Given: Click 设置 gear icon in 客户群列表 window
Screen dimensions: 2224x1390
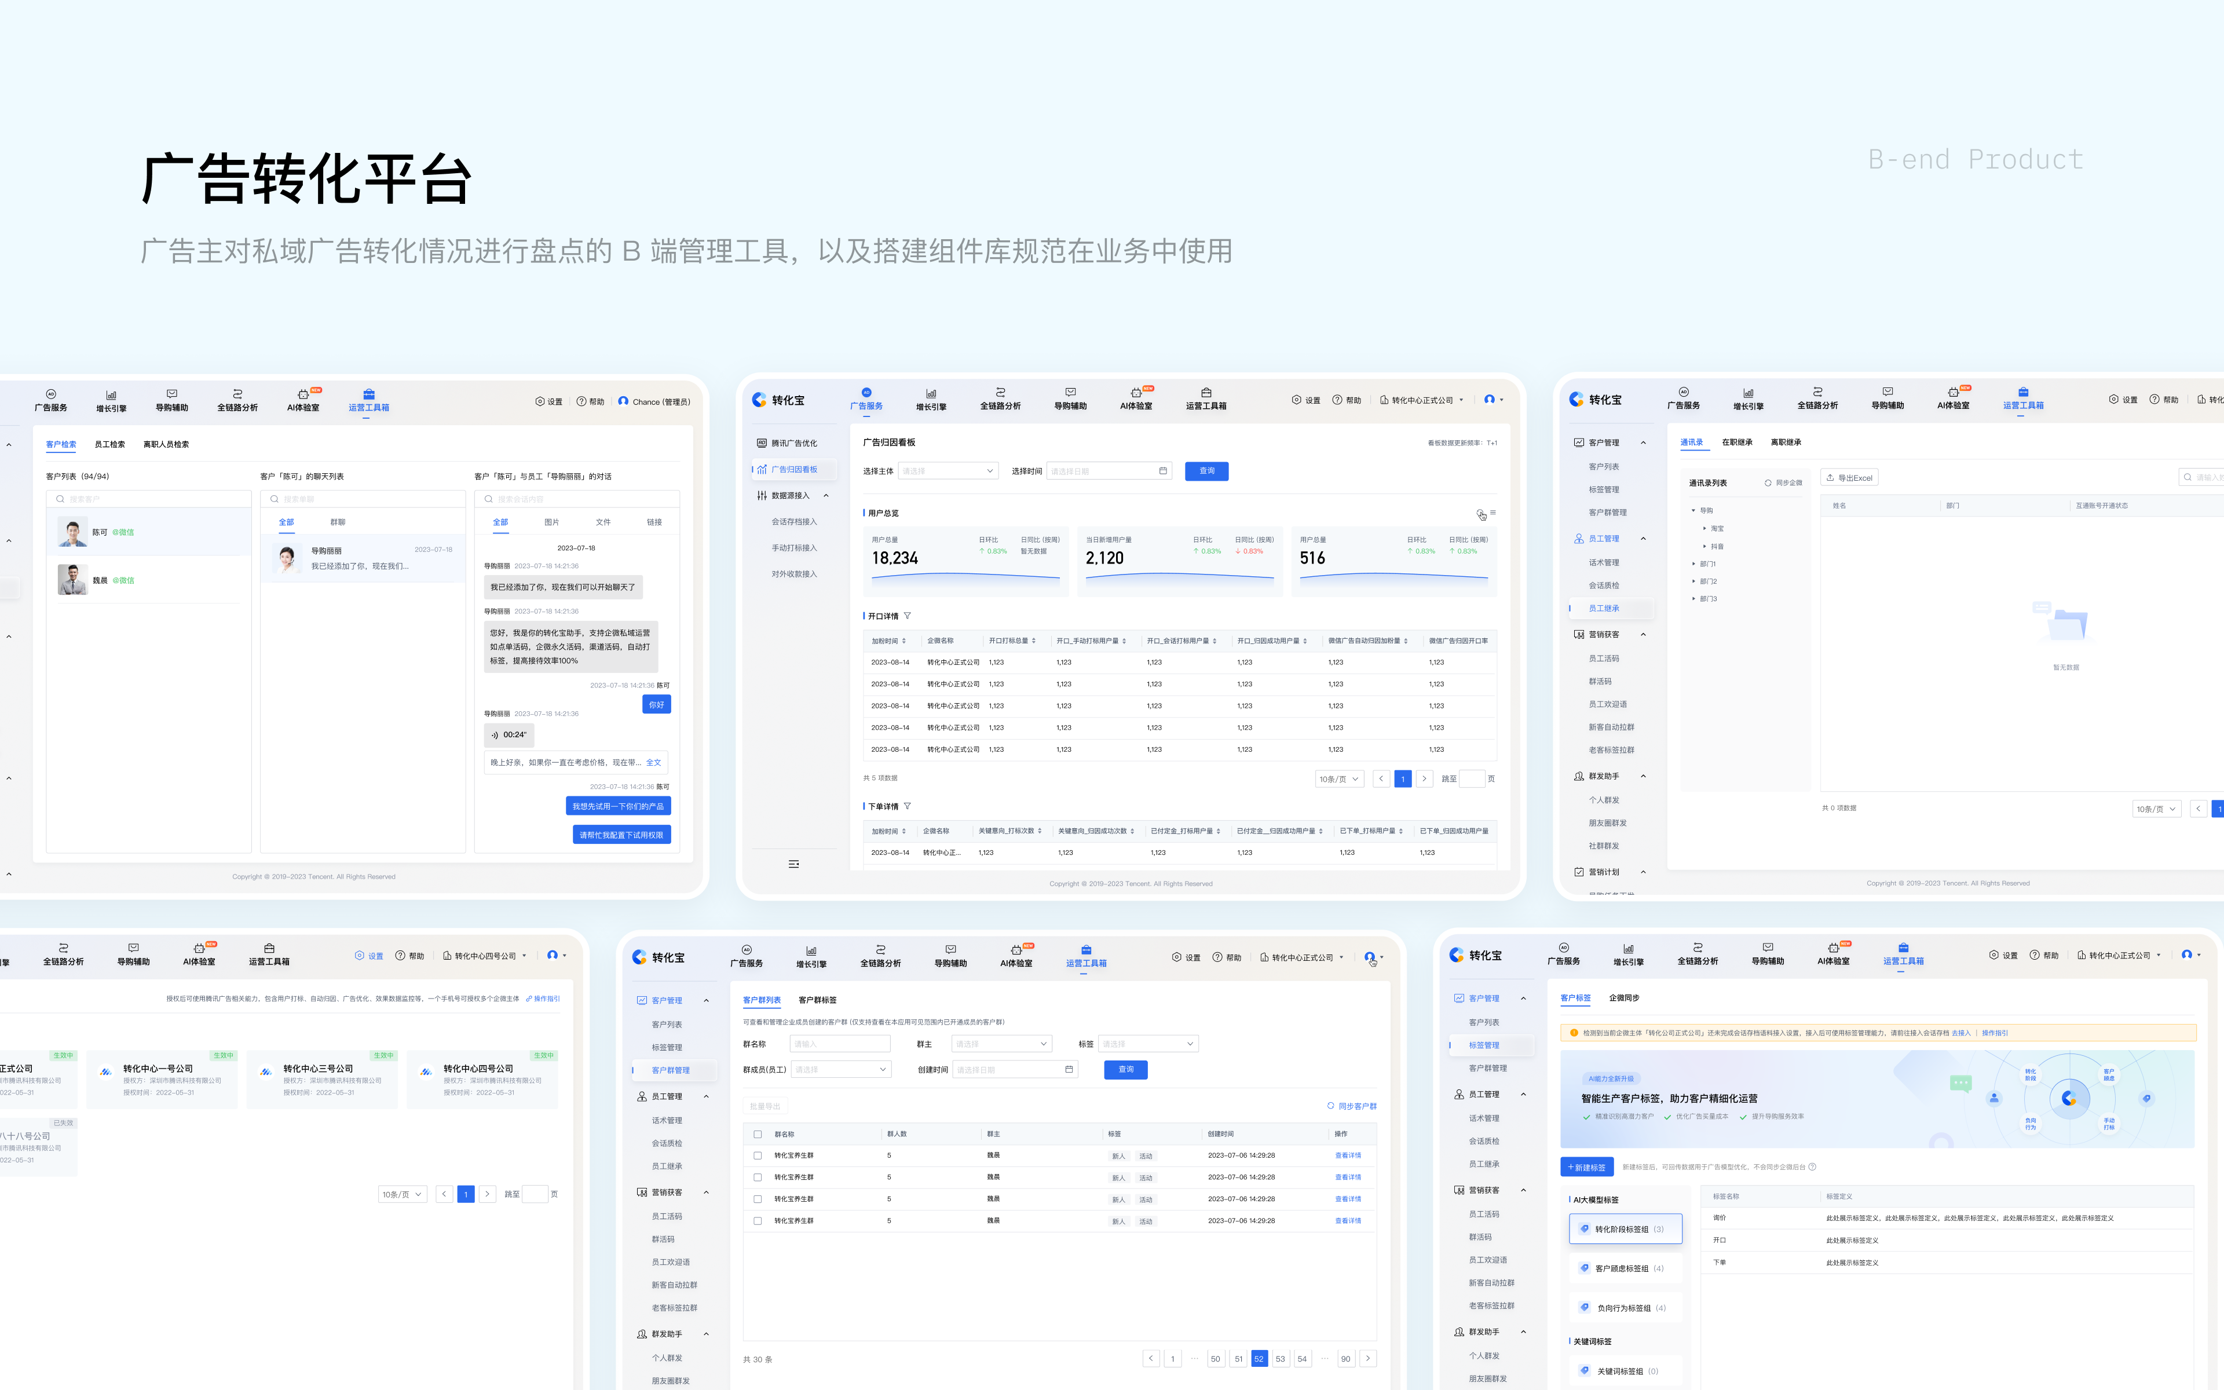Looking at the screenshot, I should pyautogui.click(x=1176, y=957).
